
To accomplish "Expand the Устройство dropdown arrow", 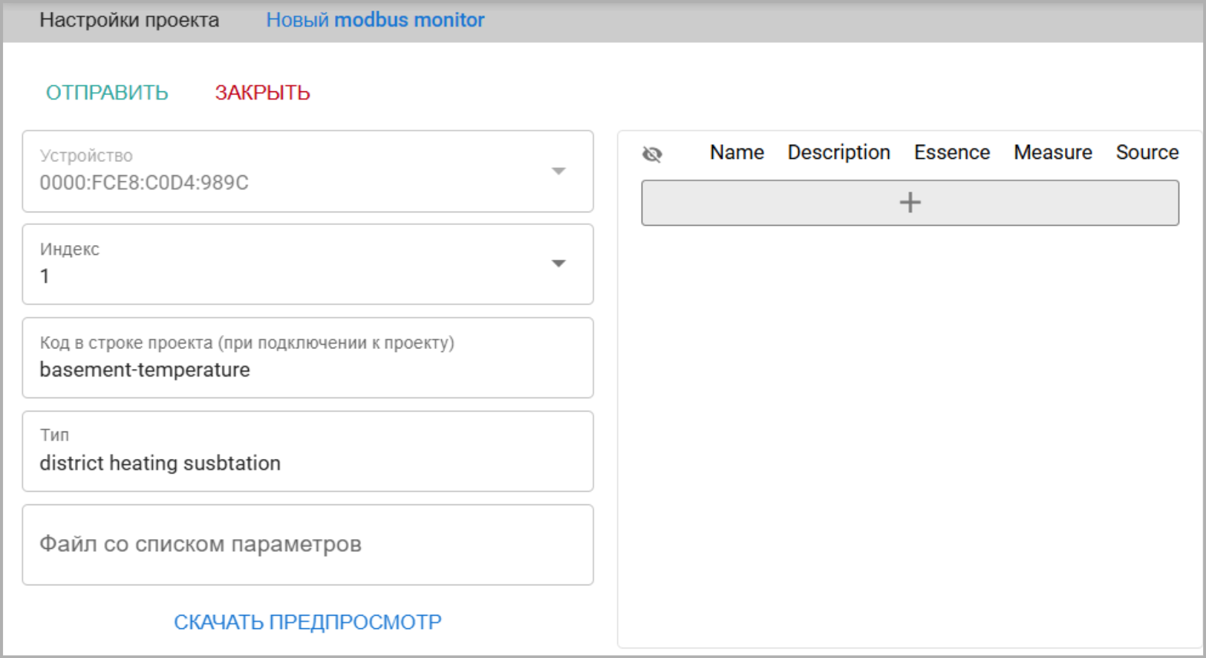I will [558, 172].
